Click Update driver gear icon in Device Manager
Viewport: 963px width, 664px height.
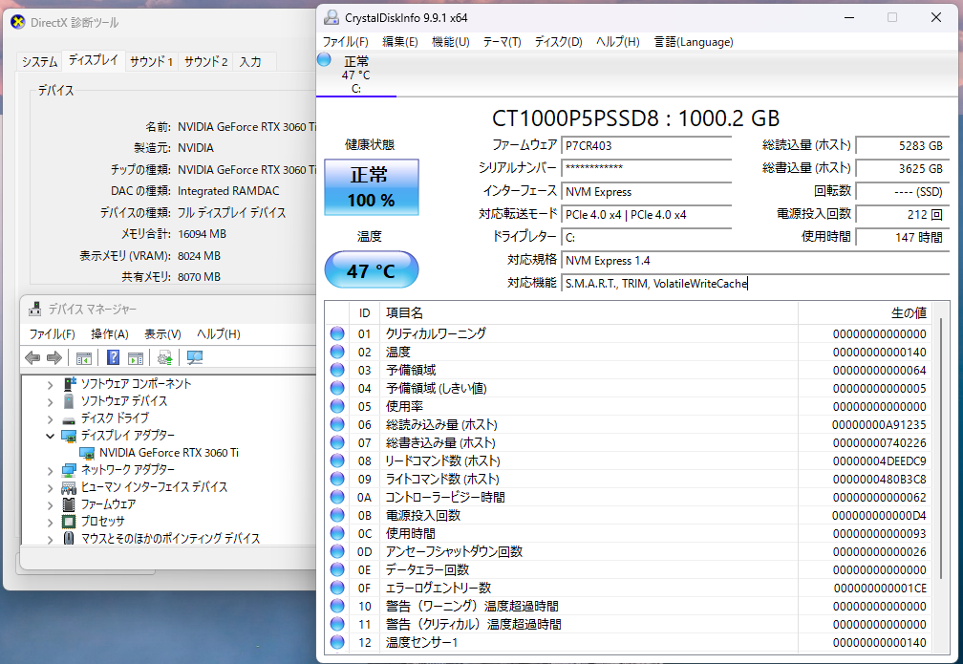[164, 357]
